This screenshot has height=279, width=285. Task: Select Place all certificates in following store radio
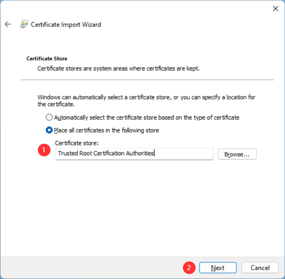49,130
